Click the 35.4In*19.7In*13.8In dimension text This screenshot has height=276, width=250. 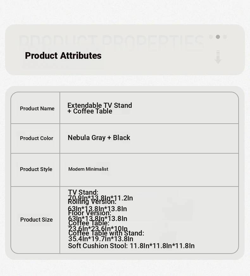101,239
